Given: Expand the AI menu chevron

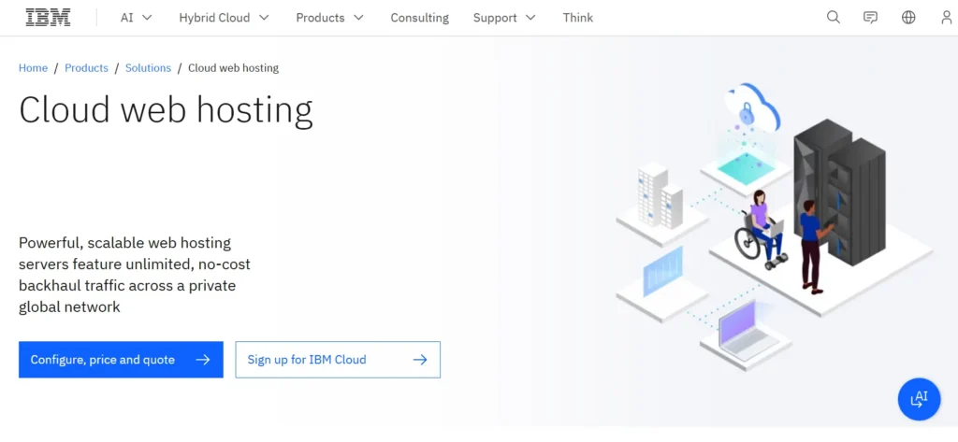Looking at the screenshot, I should click(x=147, y=18).
